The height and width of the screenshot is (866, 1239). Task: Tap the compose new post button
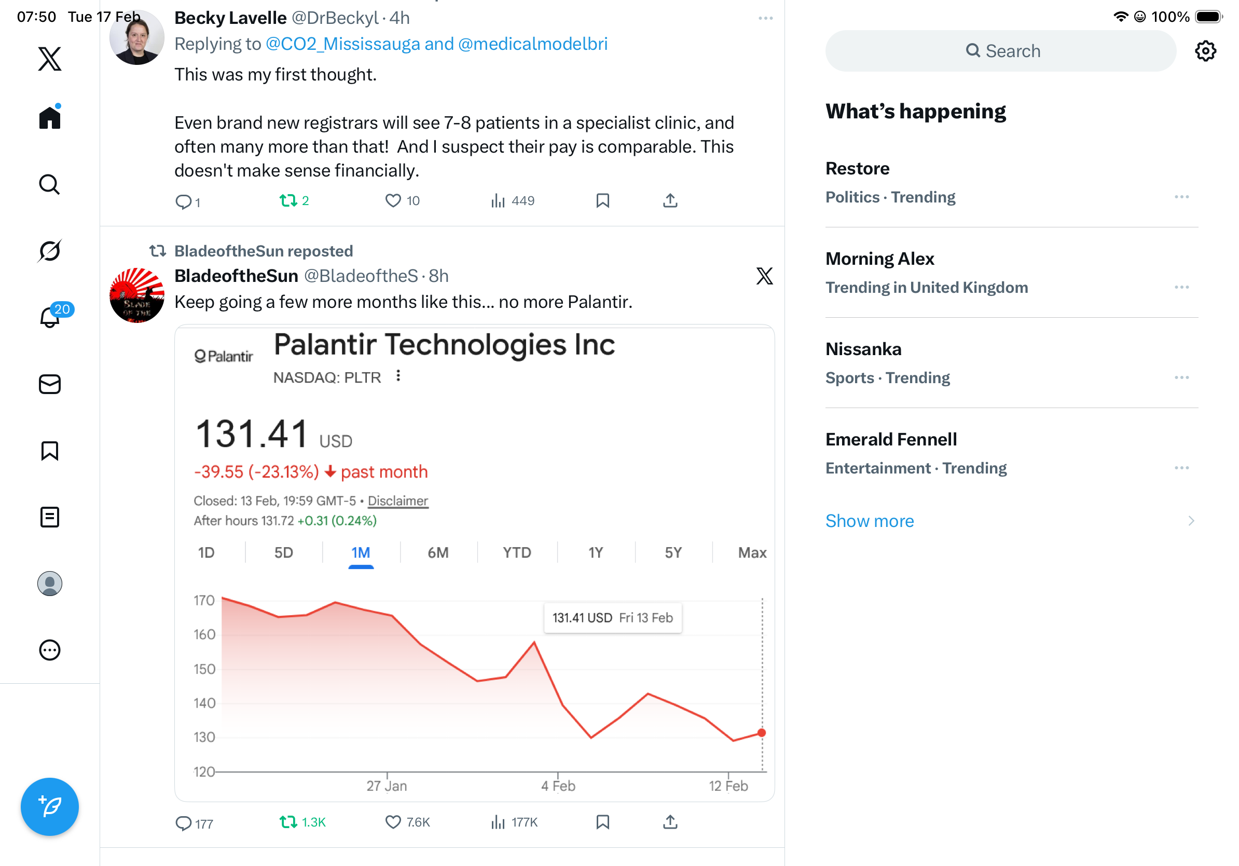click(x=50, y=807)
